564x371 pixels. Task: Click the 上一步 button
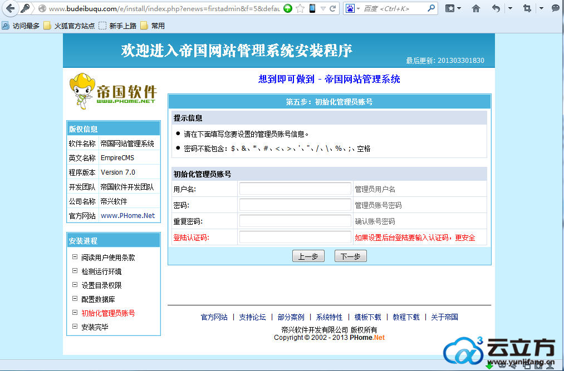click(308, 256)
